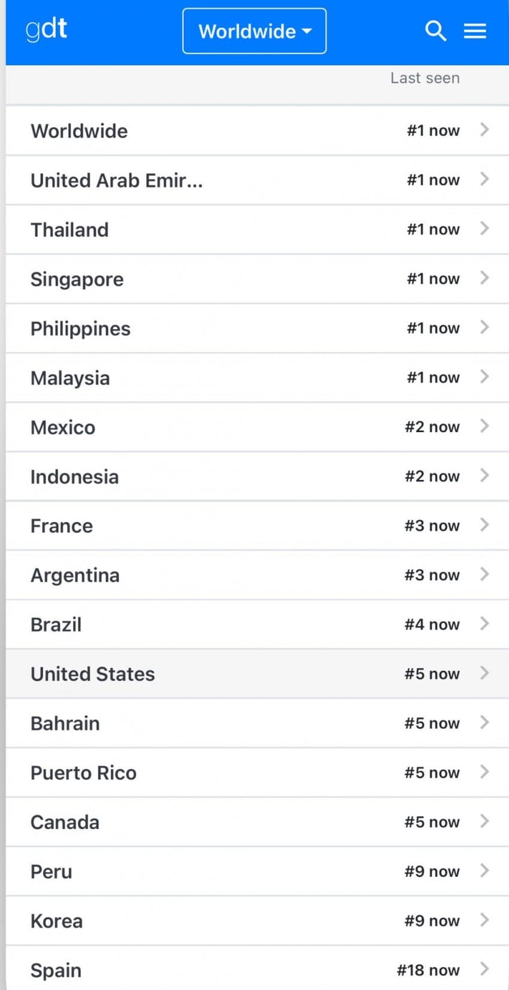Click the chevron arrow on Worldwide row
The height and width of the screenshot is (990, 509).
[484, 130]
